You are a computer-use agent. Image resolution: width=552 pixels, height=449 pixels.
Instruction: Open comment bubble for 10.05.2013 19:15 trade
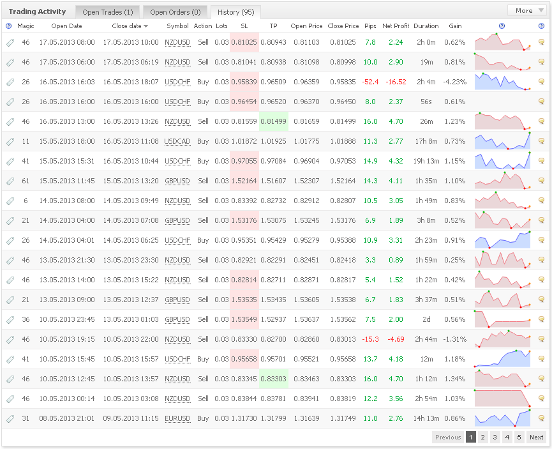pyautogui.click(x=541, y=339)
